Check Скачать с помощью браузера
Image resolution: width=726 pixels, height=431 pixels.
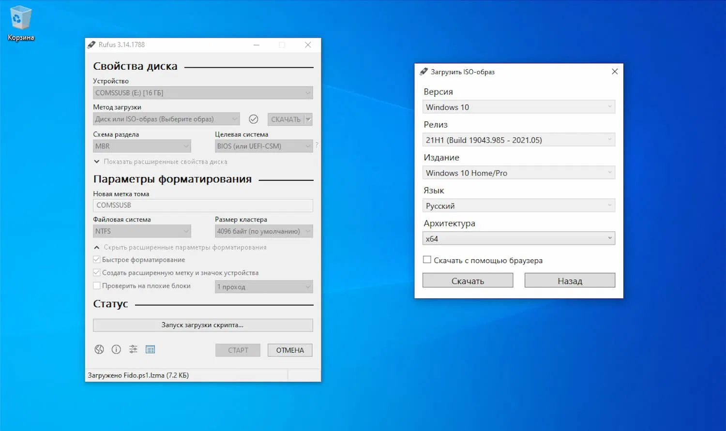tap(427, 259)
